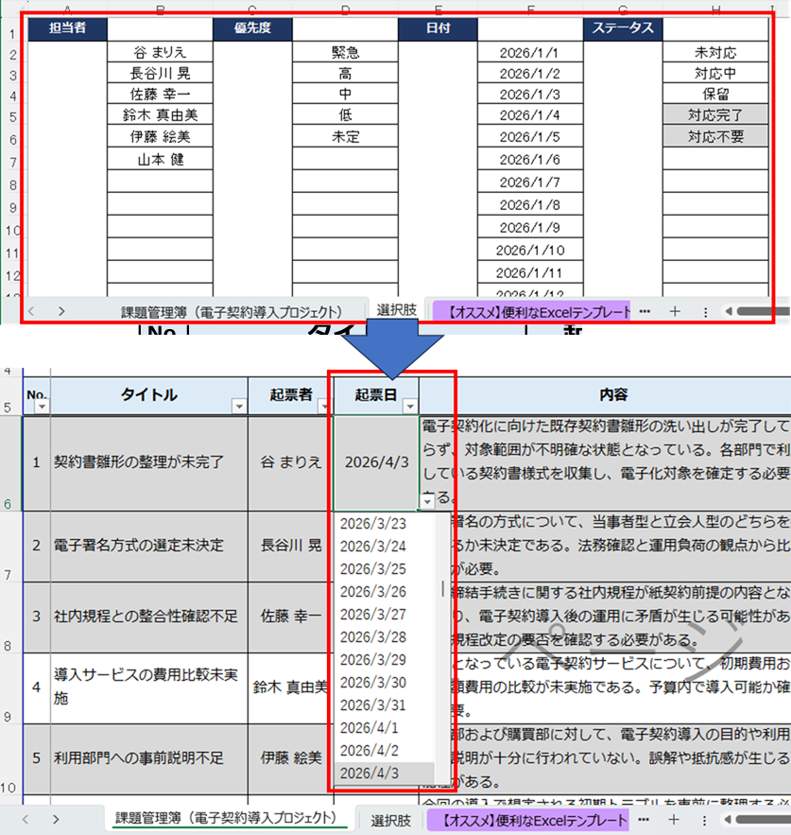Image resolution: width=791 pixels, height=835 pixels.
Task: Select 2026/3/23 from the date dropdown list
Action: pos(373,523)
